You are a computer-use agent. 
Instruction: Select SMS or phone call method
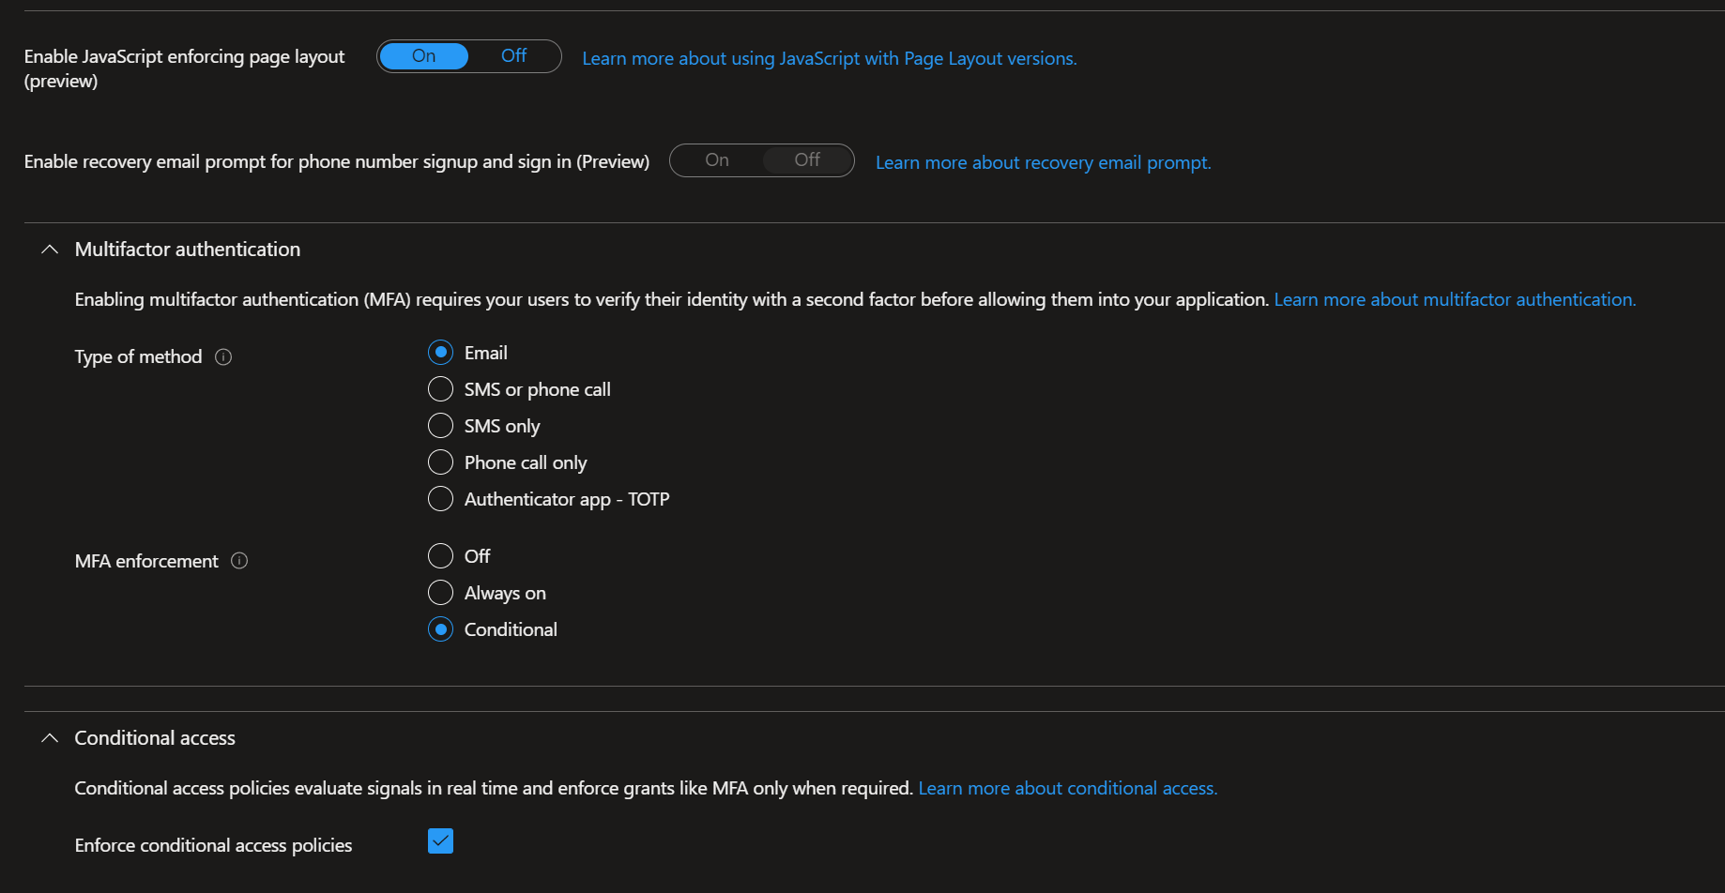pyautogui.click(x=440, y=389)
